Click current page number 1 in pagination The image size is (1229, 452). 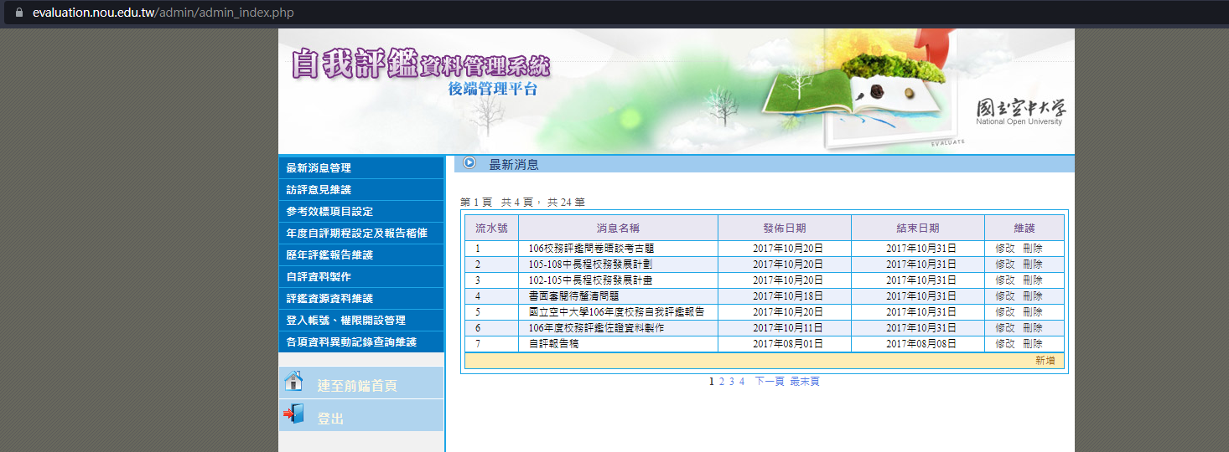[712, 382]
